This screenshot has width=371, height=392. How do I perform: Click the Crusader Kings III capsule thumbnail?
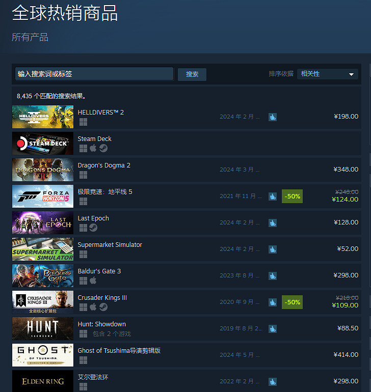[x=43, y=302]
